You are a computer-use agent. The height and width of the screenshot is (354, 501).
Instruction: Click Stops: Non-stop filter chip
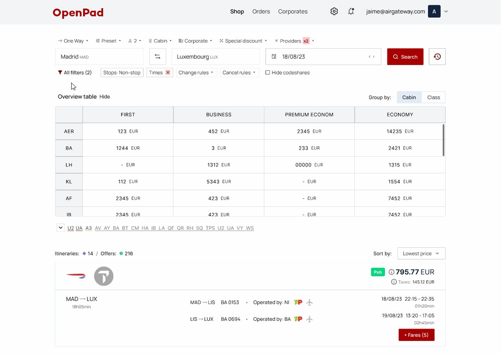tap(122, 72)
